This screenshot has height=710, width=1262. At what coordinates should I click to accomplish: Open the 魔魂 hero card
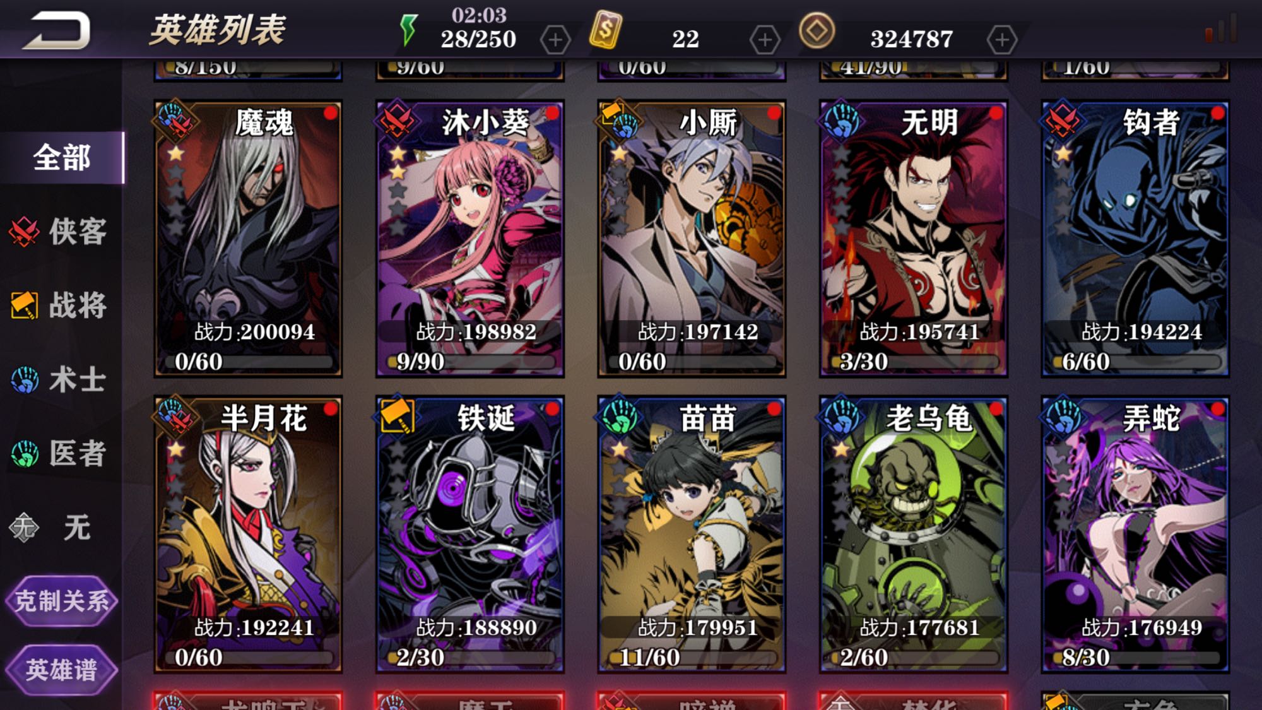pyautogui.click(x=248, y=239)
